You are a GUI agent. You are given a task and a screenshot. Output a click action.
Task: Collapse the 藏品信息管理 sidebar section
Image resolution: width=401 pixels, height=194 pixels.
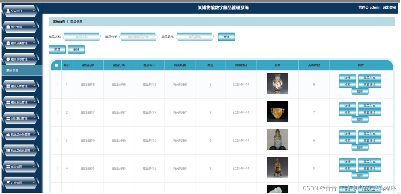coord(22,59)
